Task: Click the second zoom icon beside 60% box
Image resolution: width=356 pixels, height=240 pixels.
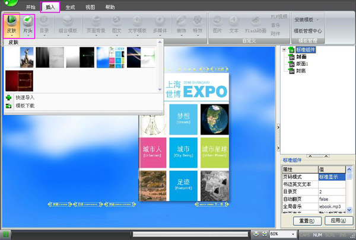Action: pos(265,234)
